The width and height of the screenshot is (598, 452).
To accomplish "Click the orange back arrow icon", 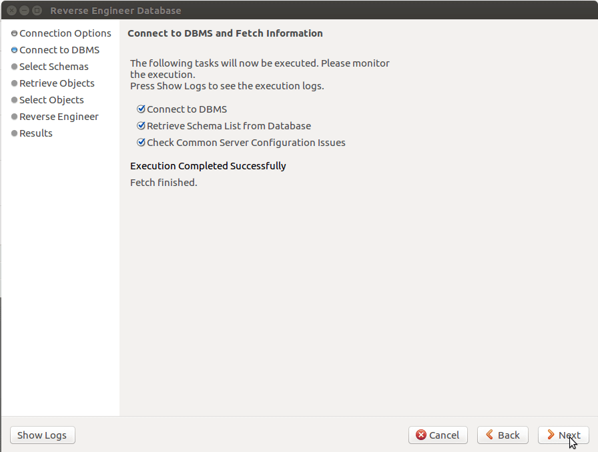I will click(490, 435).
